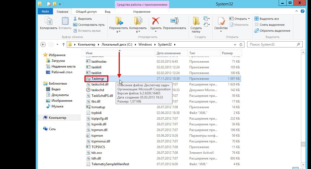This screenshot has height=169, width=311.
Task: Click the Copy (Копировать) ribbon icon
Action: 48,21
